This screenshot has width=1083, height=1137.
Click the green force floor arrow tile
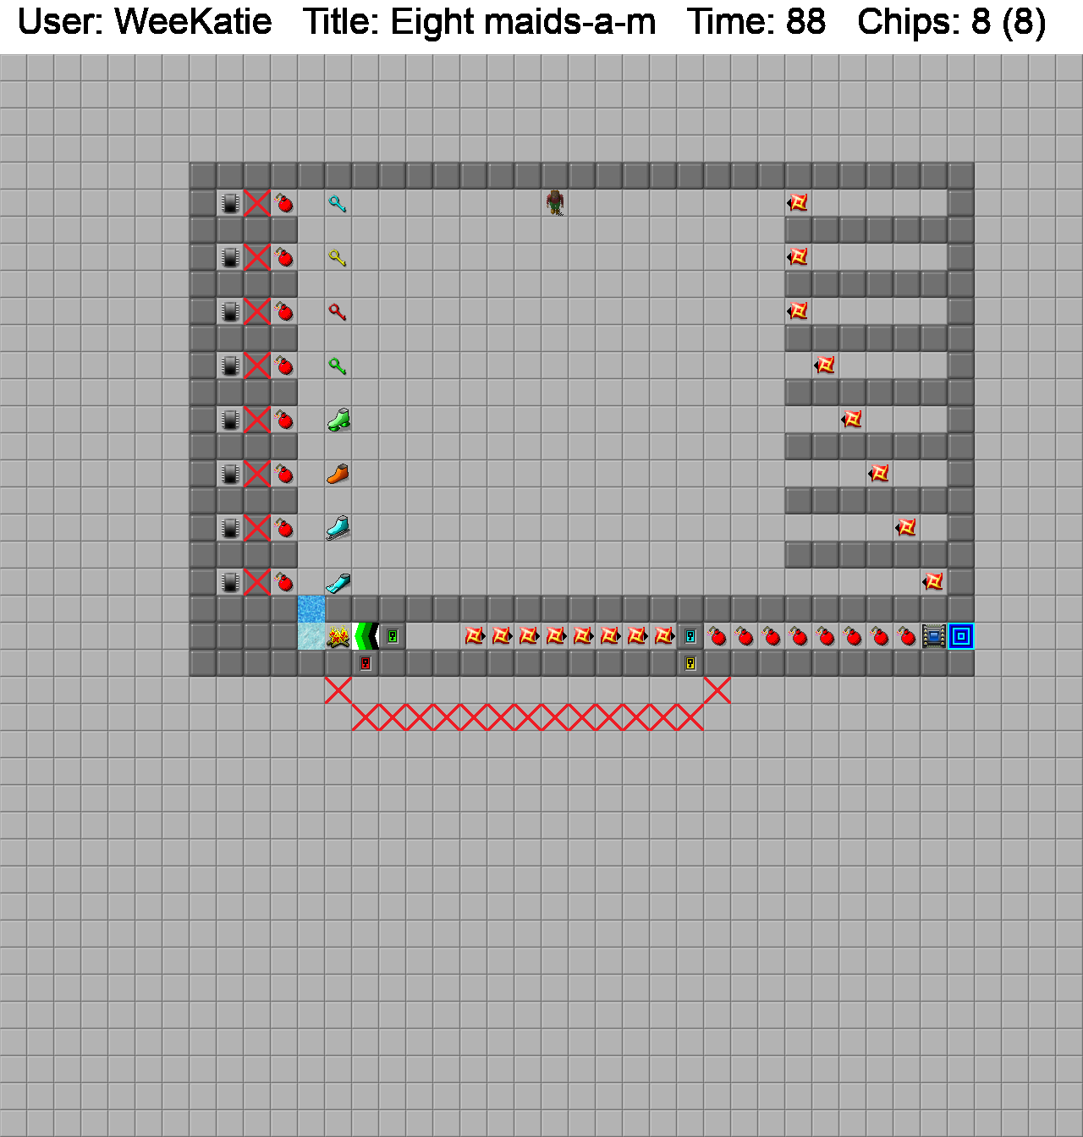[366, 636]
